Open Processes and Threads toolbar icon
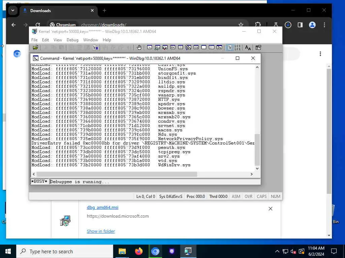The width and height of the screenshot is (345, 258). [212, 47]
